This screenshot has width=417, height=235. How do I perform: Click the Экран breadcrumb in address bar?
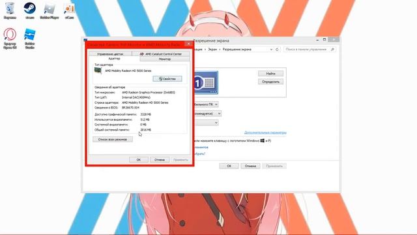click(x=212, y=50)
